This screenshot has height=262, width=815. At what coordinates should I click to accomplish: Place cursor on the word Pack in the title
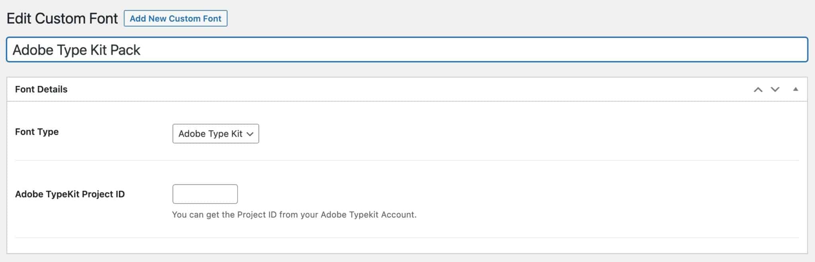[125, 50]
